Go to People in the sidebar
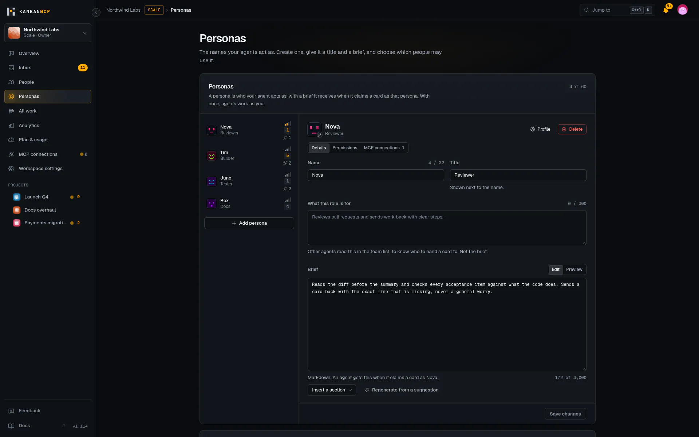 click(48, 82)
